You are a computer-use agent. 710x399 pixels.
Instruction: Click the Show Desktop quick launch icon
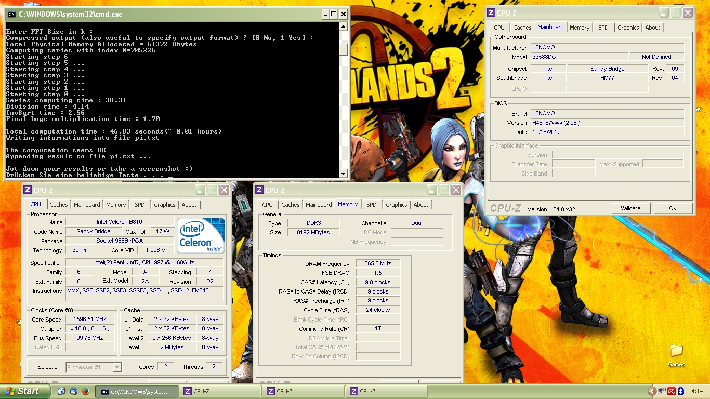click(61, 391)
